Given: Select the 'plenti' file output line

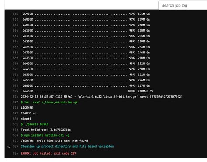Looking at the screenshot, I should 26,119.
